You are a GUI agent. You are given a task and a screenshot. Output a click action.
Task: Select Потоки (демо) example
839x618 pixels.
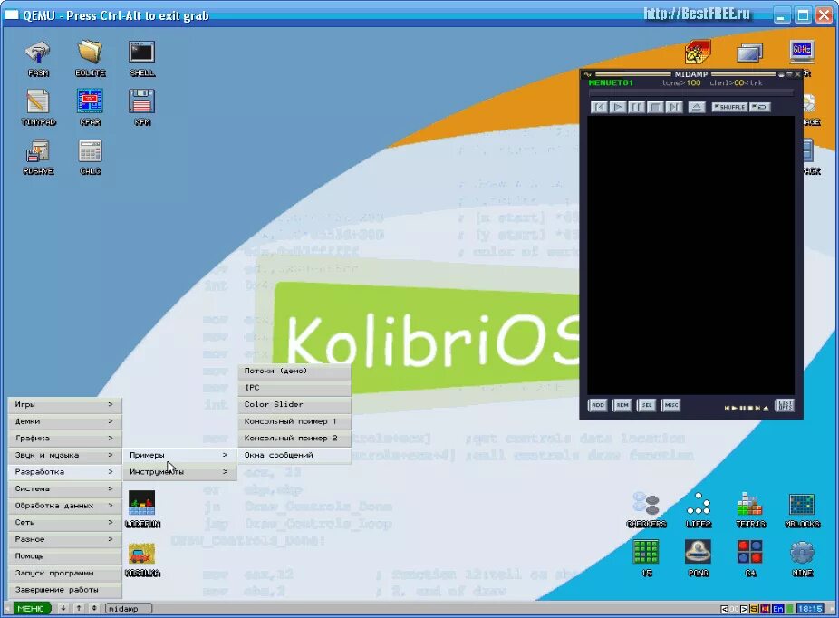294,371
